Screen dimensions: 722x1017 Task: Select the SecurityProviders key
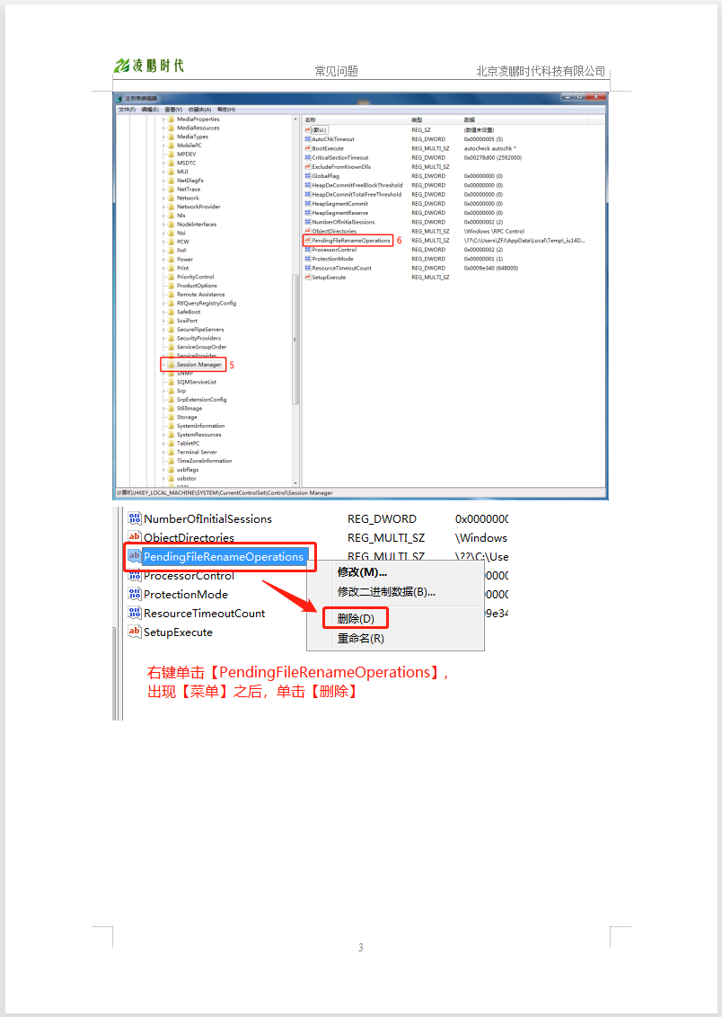coord(199,338)
